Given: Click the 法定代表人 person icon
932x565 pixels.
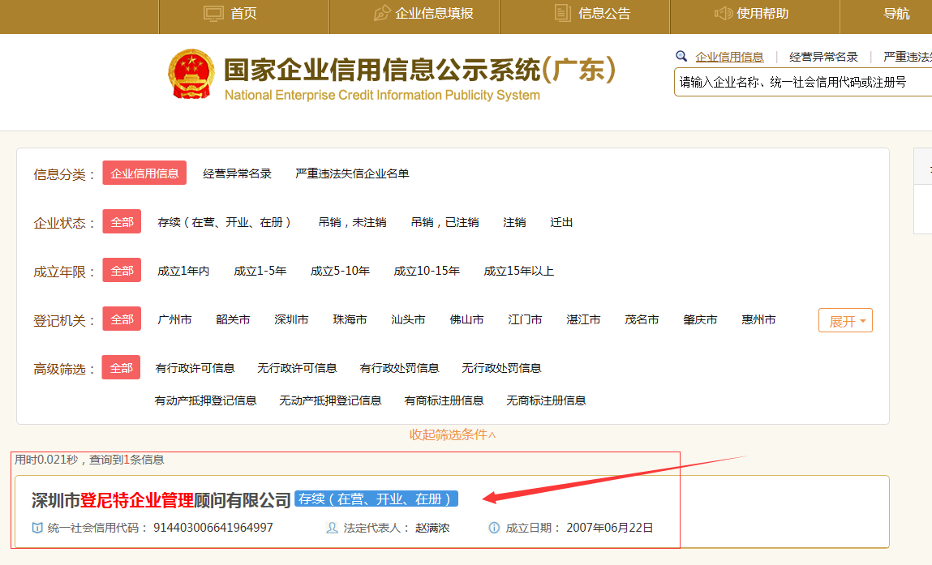Looking at the screenshot, I should [333, 528].
